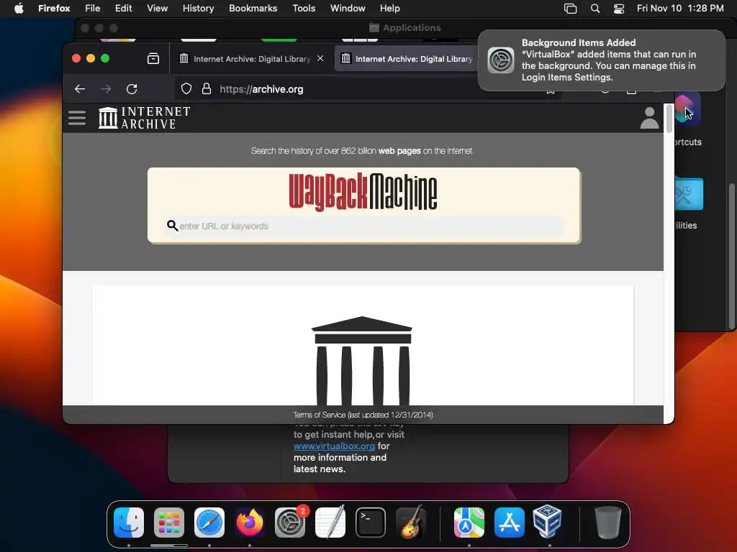Launch GarageBand from the Dock
The width and height of the screenshot is (737, 552).
411,523
